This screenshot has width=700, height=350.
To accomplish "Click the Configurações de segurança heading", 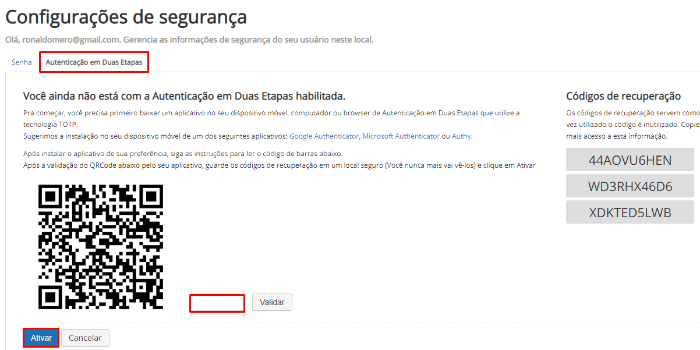I will click(x=126, y=17).
